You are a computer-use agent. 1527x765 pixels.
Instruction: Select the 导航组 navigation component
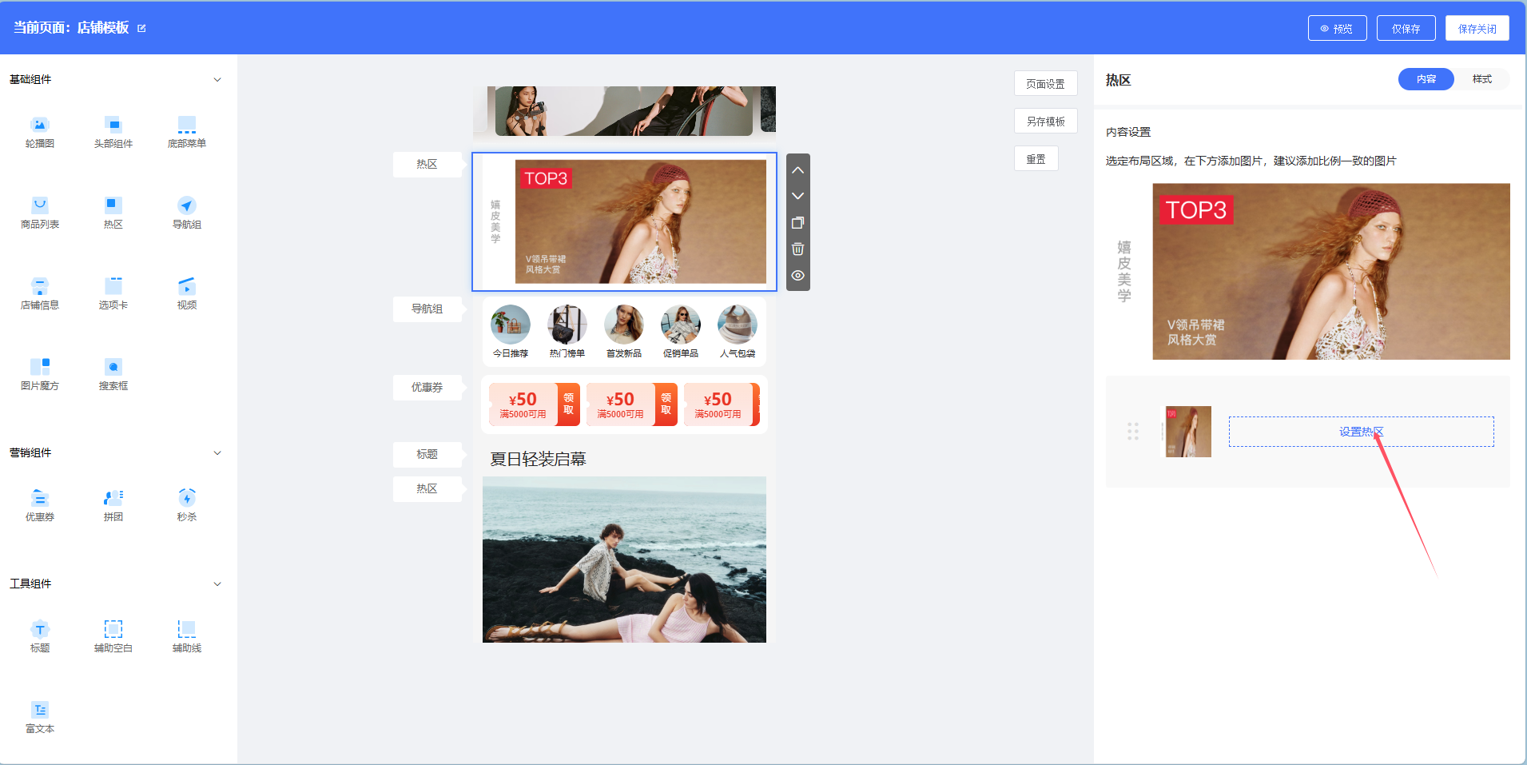point(186,212)
